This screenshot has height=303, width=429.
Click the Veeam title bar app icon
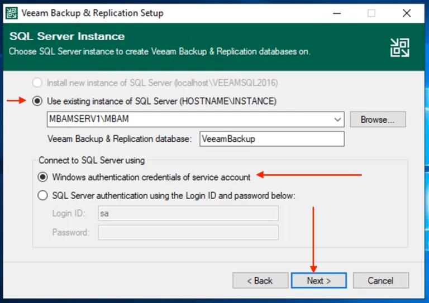[11, 13]
